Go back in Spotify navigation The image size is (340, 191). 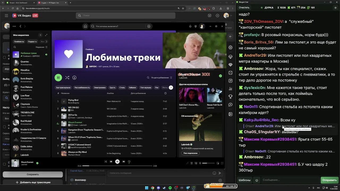(x=21, y=26)
